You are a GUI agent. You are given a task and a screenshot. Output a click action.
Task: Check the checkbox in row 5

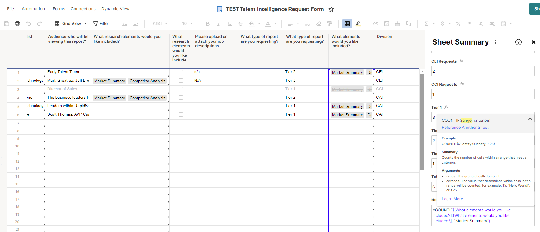(181, 106)
